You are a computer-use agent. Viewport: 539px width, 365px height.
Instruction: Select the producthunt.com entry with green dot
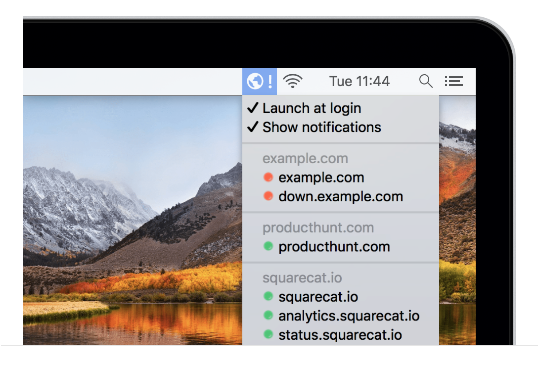pyautogui.click(x=341, y=247)
